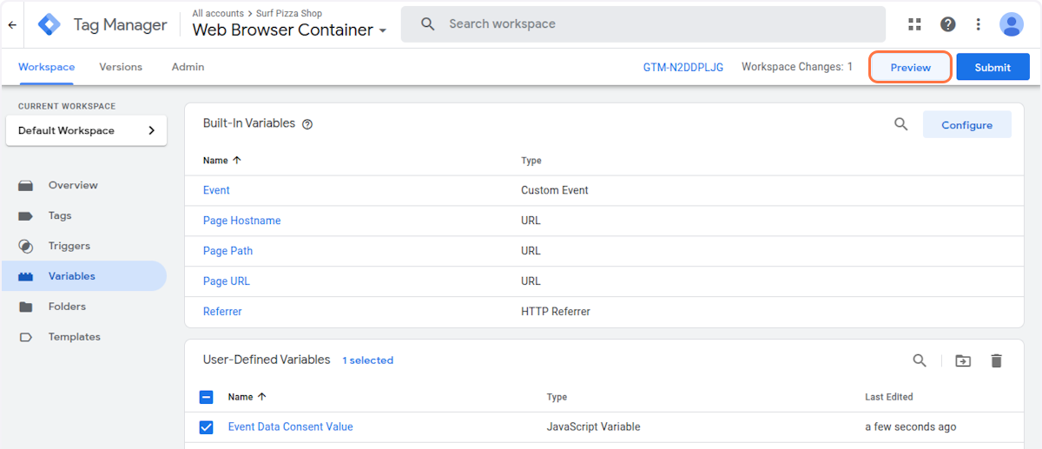Search the Built-In Variables table
The width and height of the screenshot is (1042, 449).
click(x=901, y=124)
